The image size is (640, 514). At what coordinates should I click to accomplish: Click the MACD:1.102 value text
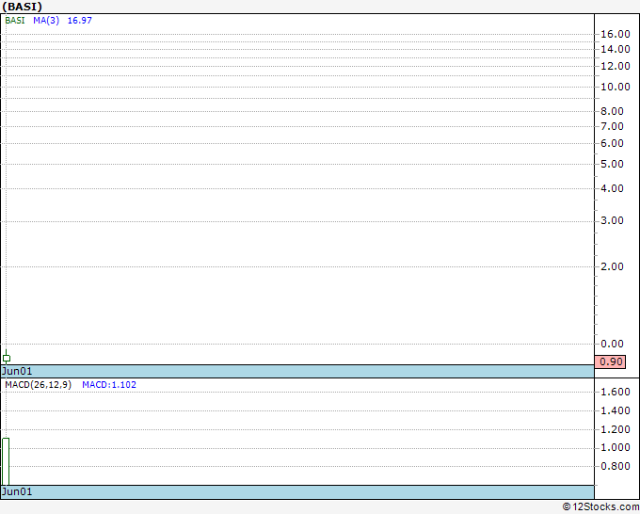[109, 385]
